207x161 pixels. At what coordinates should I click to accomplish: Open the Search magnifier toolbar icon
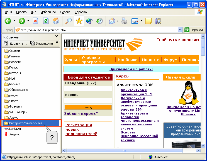68,21
